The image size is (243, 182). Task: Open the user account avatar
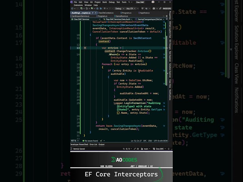(153, 2)
